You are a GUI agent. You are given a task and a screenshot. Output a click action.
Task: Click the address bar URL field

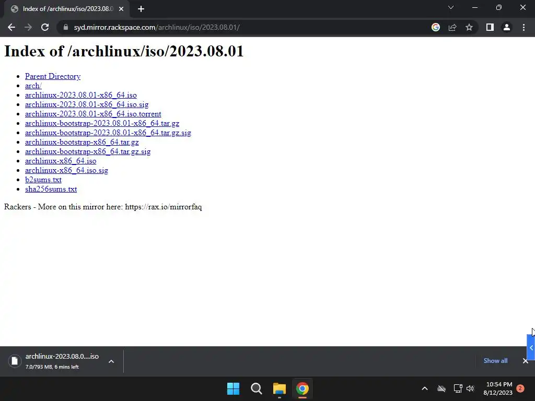tap(242, 27)
